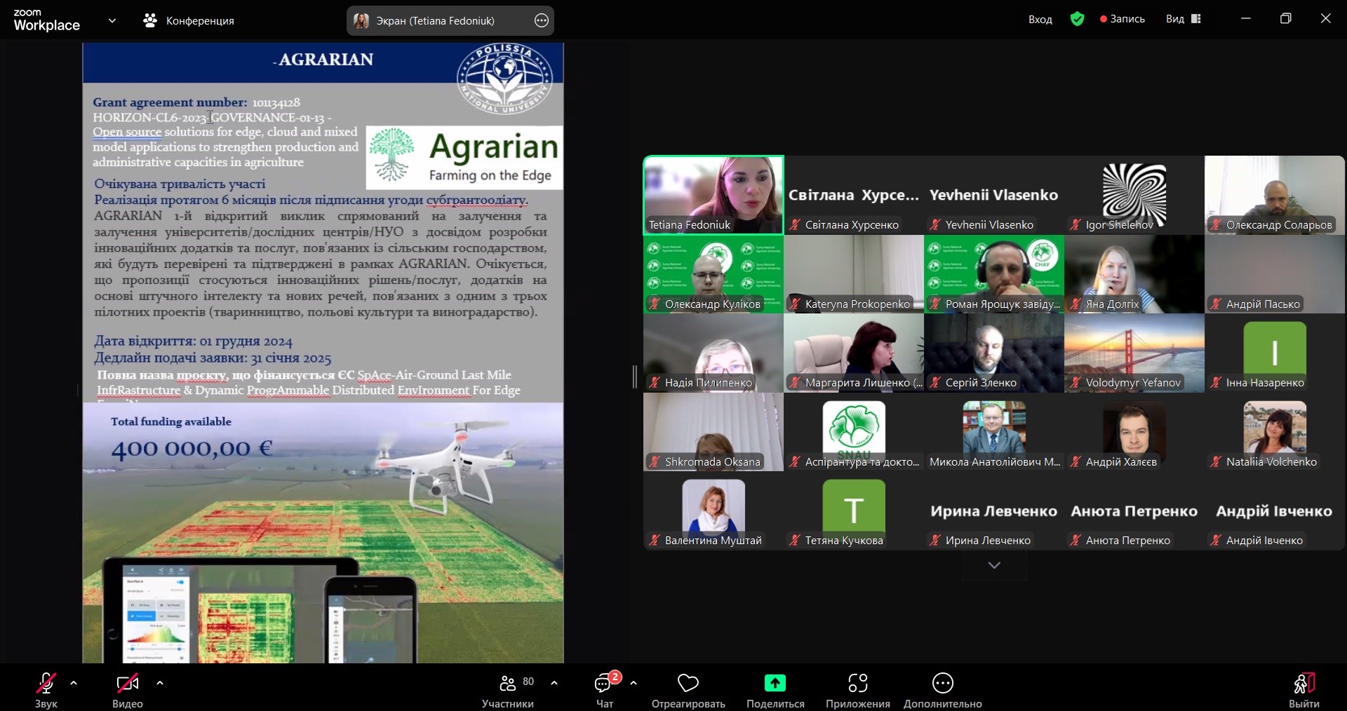This screenshot has height=711, width=1347.
Task: Click the 'Total funding available' label
Action: coord(171,421)
